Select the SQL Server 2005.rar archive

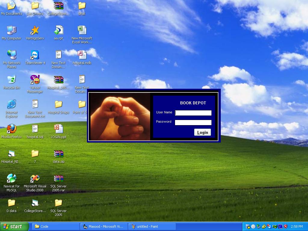coord(59,183)
